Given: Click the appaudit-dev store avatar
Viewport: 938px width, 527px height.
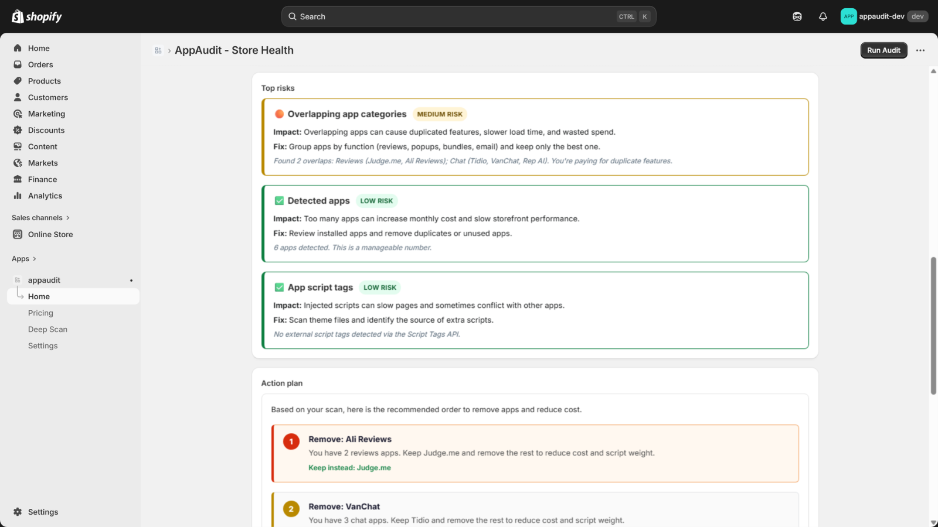Looking at the screenshot, I should pyautogui.click(x=848, y=16).
